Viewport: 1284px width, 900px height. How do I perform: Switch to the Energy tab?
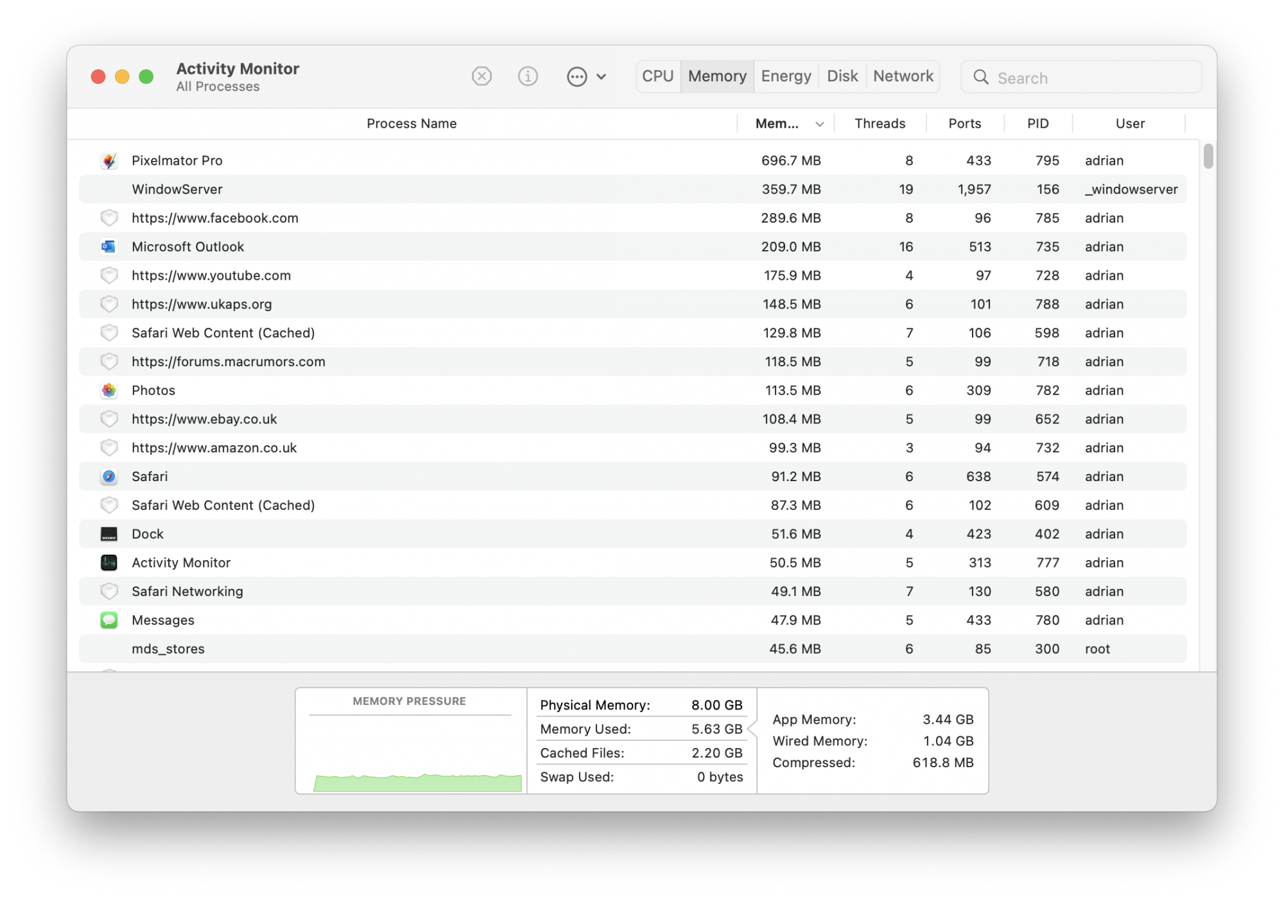(x=786, y=76)
